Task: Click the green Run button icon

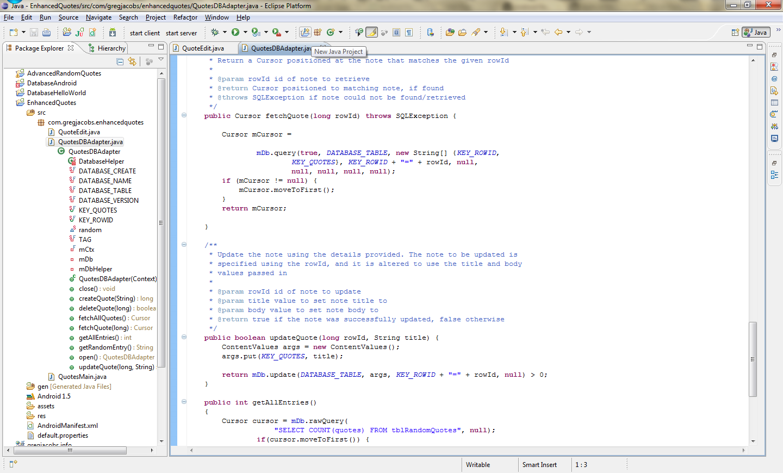Action: click(x=235, y=33)
